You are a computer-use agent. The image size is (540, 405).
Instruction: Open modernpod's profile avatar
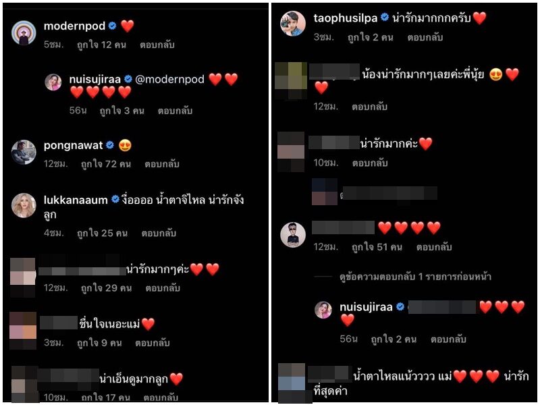24,33
